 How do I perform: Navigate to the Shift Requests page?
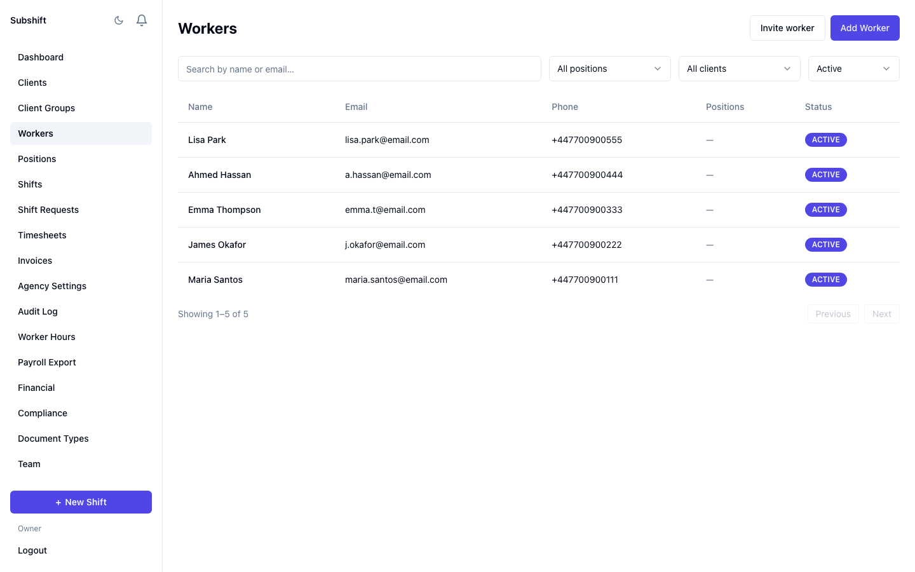48,210
